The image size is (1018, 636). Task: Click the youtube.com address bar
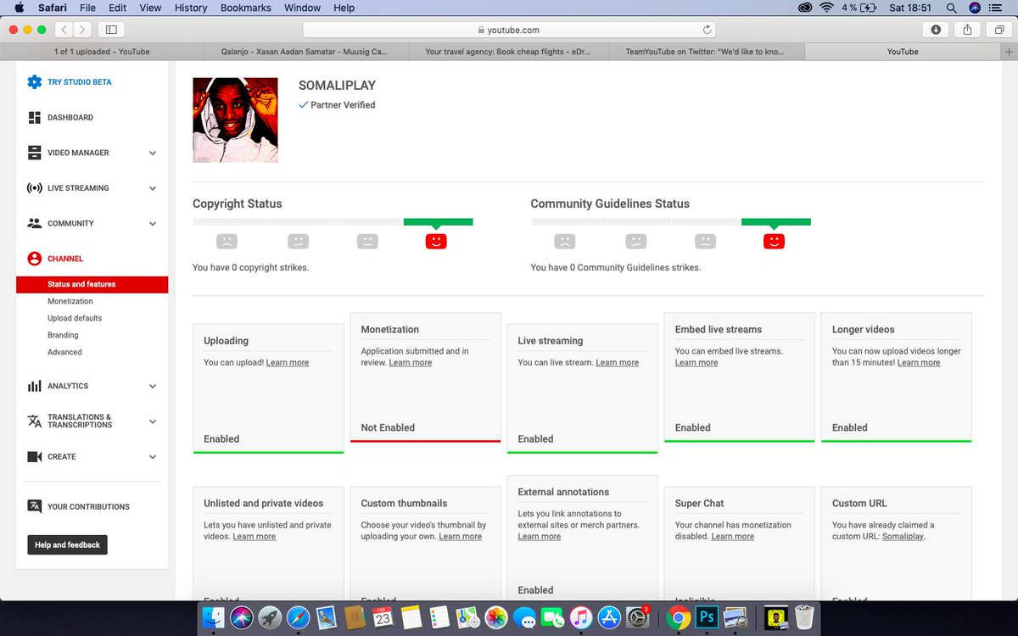click(509, 30)
